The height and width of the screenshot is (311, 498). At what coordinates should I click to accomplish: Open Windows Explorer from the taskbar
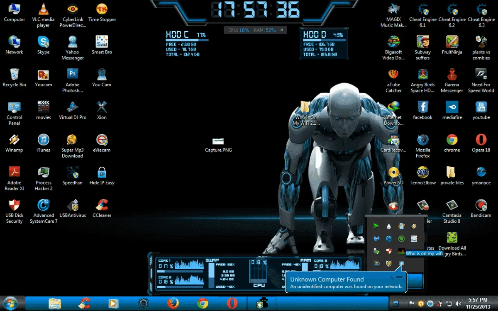coord(55,304)
